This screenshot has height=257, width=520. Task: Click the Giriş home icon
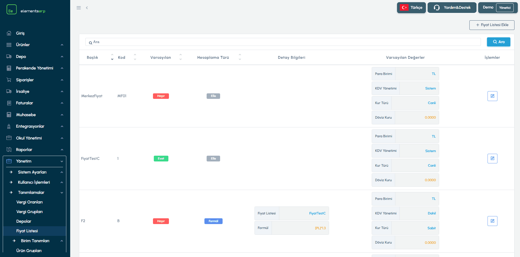[x=9, y=33]
